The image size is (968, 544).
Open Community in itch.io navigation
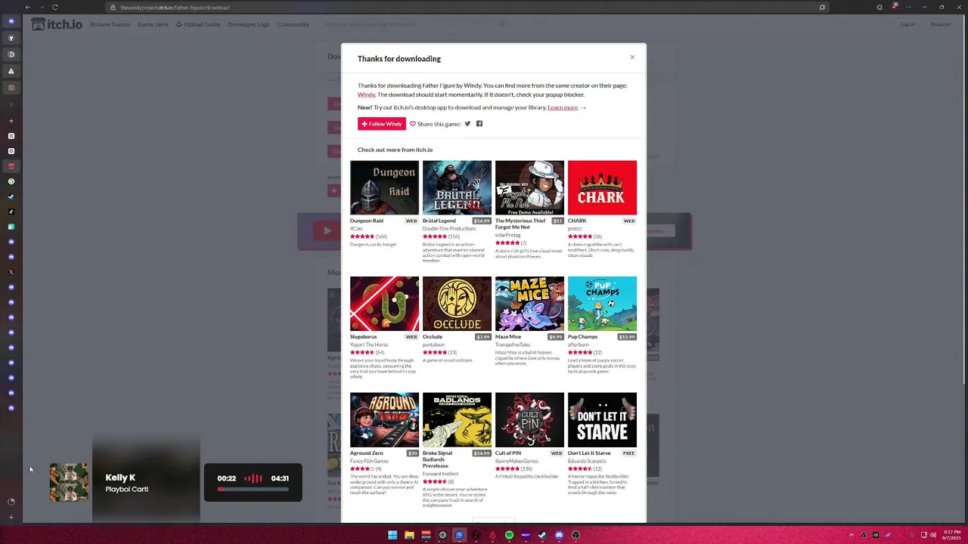pyautogui.click(x=293, y=24)
